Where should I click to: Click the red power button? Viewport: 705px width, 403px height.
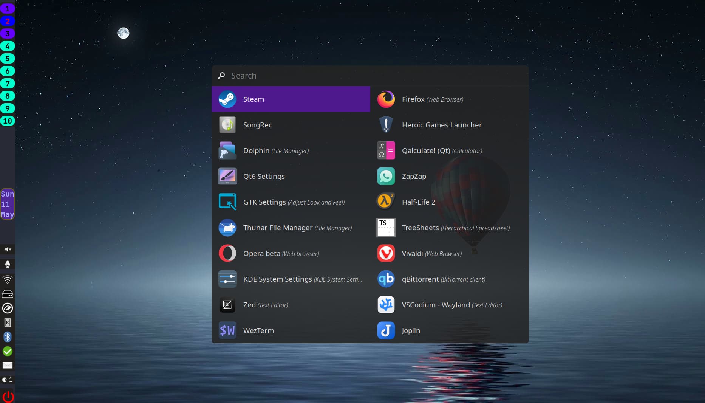click(x=8, y=397)
